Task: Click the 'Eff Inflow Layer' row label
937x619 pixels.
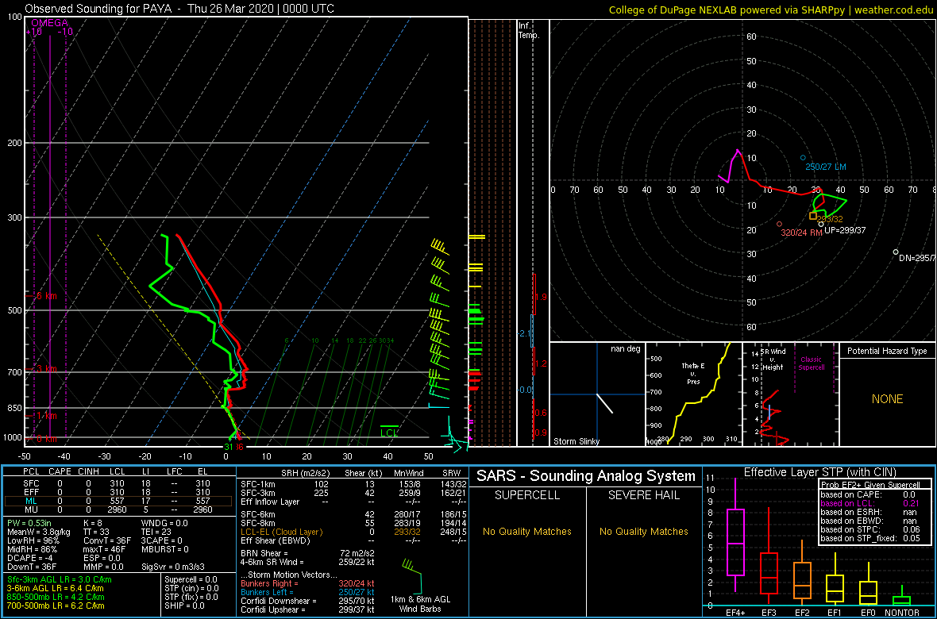Action: pyautogui.click(x=271, y=502)
